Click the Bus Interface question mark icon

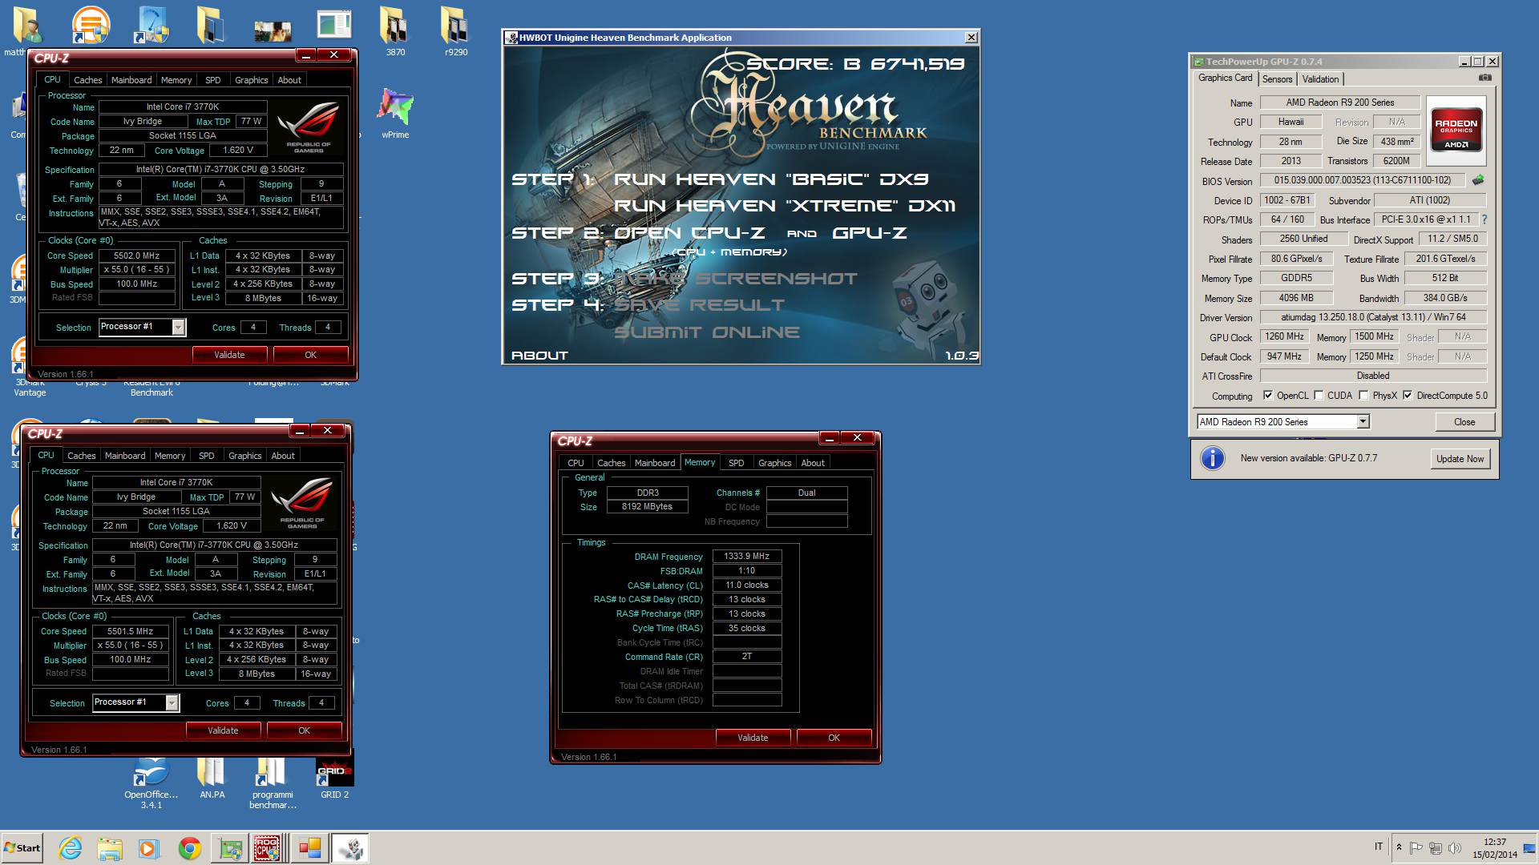click(x=1484, y=219)
